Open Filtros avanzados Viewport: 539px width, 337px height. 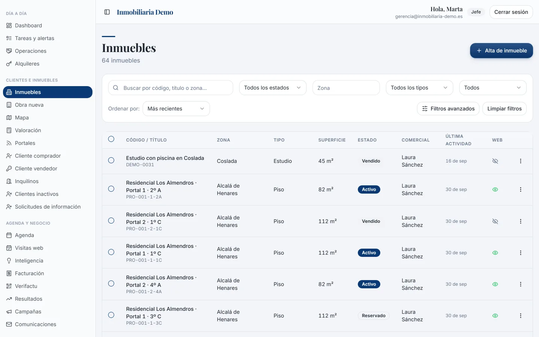point(448,109)
